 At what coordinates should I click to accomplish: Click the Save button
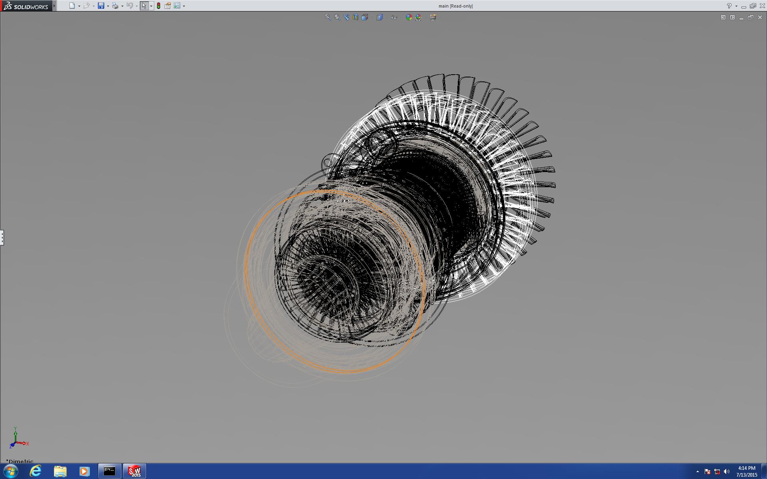(x=101, y=6)
